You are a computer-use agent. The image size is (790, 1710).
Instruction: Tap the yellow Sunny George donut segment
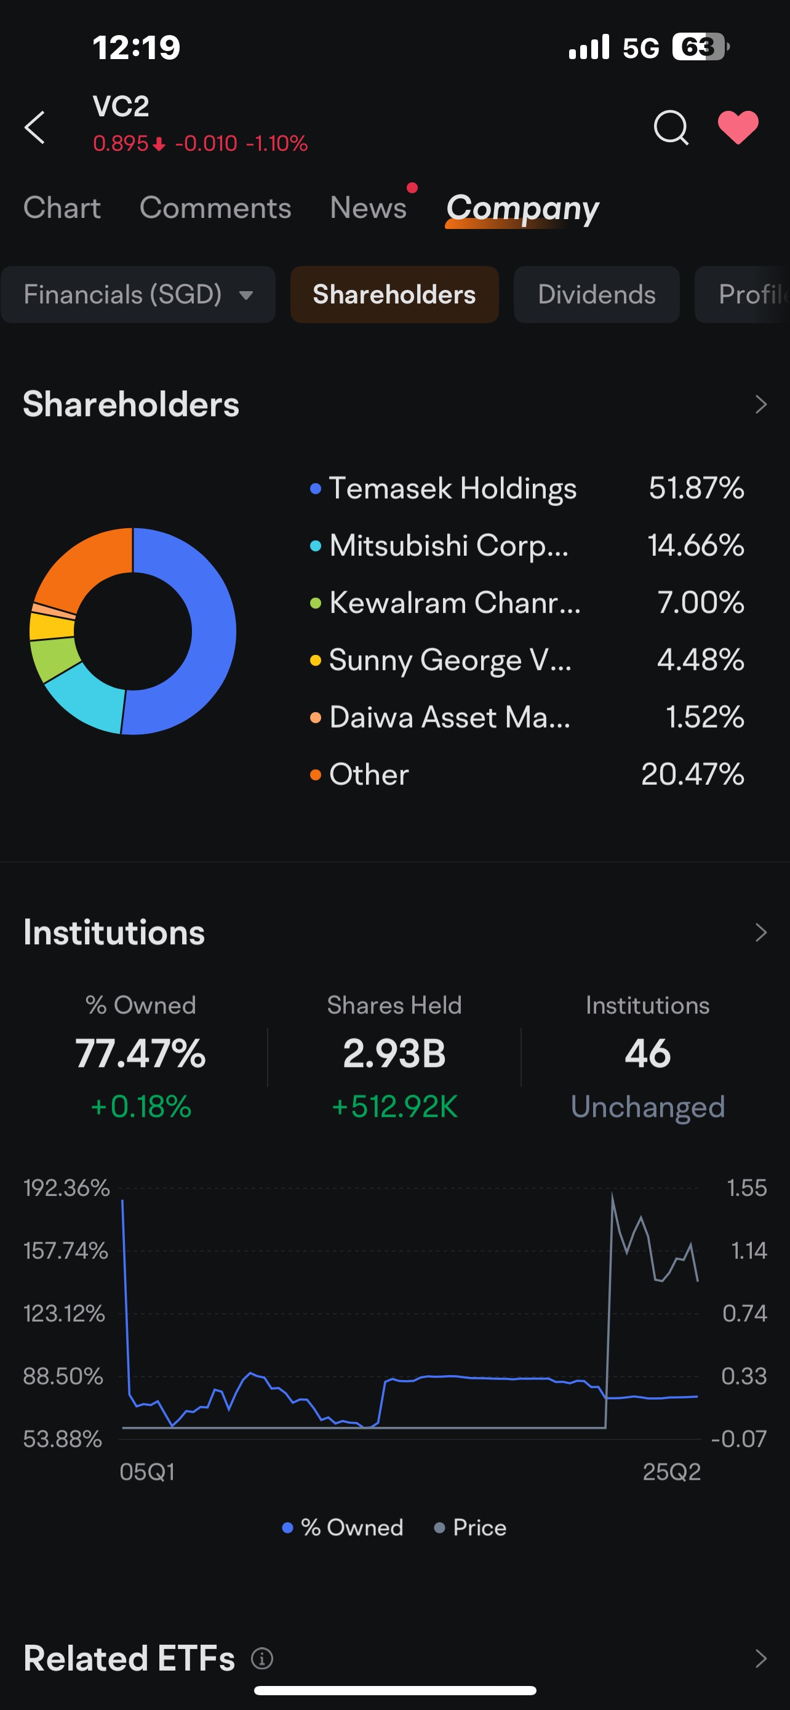click(x=50, y=627)
